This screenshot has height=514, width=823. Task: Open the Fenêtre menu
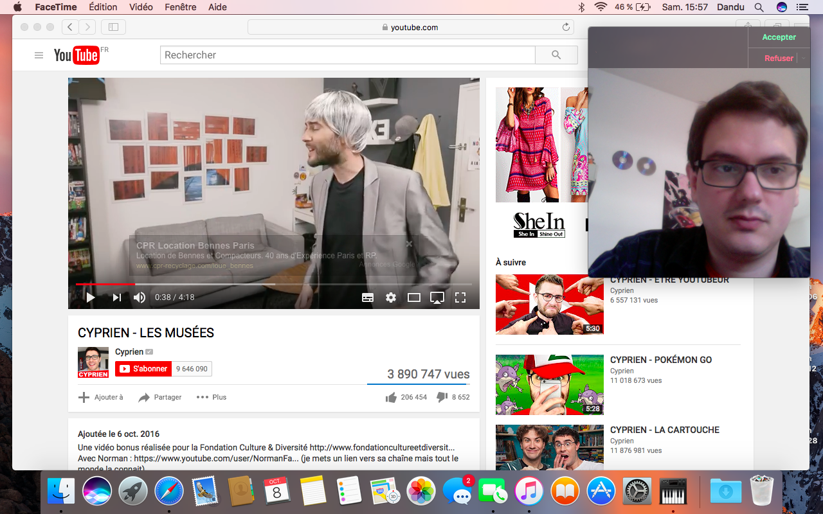click(x=180, y=7)
